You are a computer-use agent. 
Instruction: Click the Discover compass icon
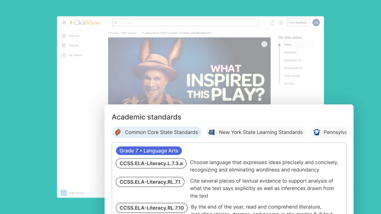[64, 36]
